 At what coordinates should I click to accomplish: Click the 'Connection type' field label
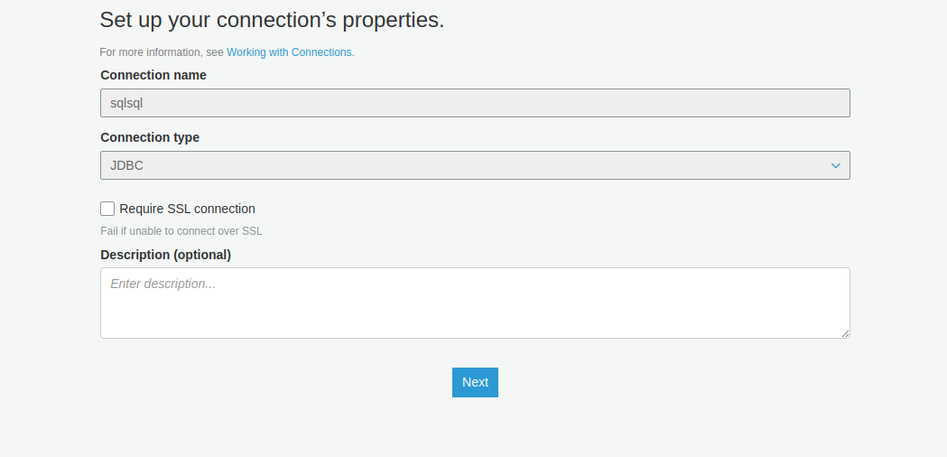coord(150,137)
